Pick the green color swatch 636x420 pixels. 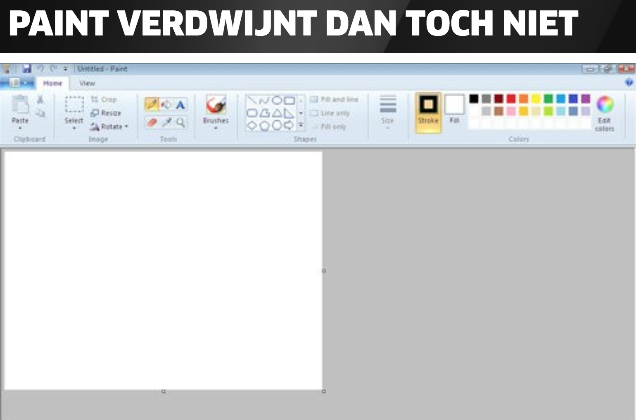(548, 99)
